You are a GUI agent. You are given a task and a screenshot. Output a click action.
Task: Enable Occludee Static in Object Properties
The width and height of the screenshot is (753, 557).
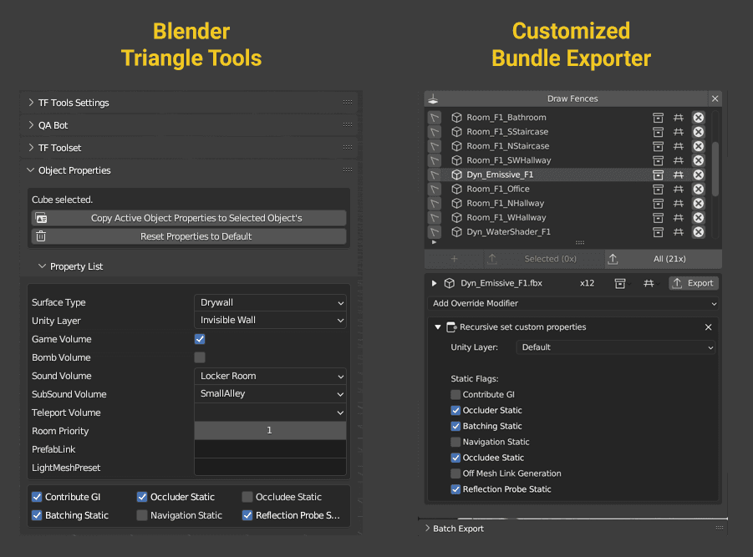[x=247, y=497]
